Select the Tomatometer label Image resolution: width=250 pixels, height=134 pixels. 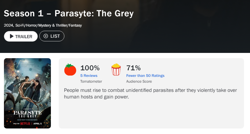(91, 82)
